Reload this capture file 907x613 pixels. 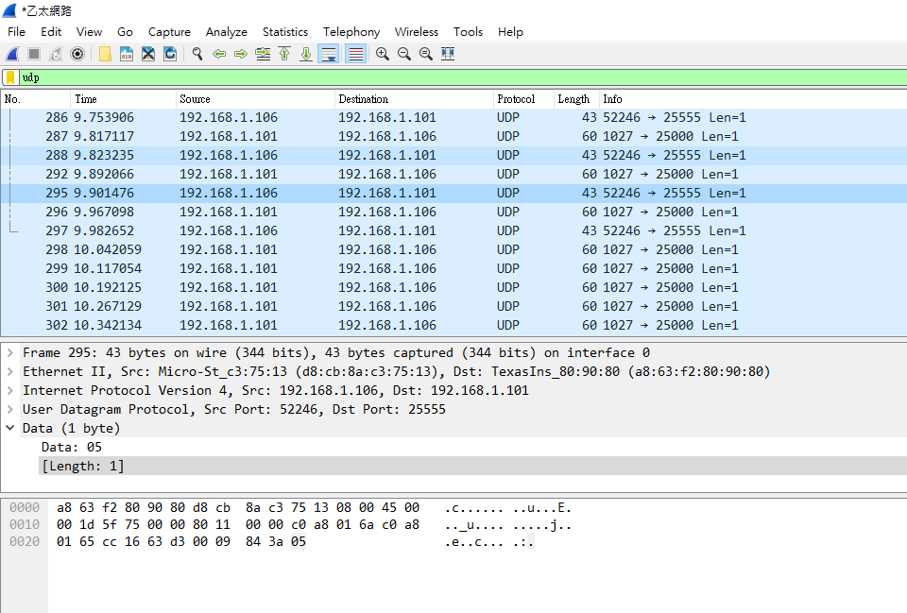coord(170,54)
